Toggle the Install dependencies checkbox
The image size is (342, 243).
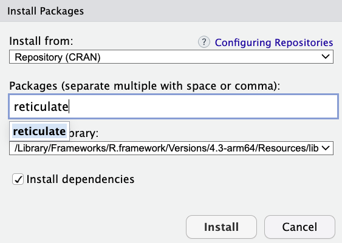pos(18,179)
